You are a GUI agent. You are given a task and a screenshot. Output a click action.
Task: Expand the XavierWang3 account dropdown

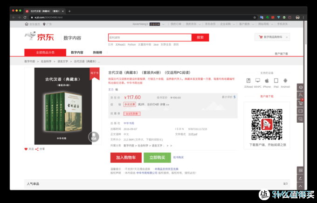(x=163, y=24)
